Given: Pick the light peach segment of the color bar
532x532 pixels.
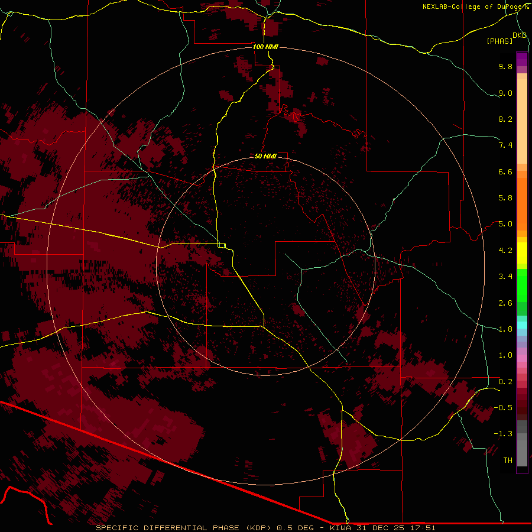Looking at the screenshot, I should click(522, 121).
